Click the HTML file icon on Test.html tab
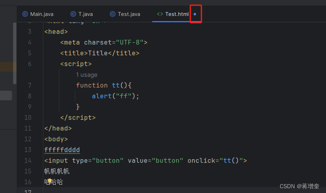The image size is (326, 193). pos(160,14)
